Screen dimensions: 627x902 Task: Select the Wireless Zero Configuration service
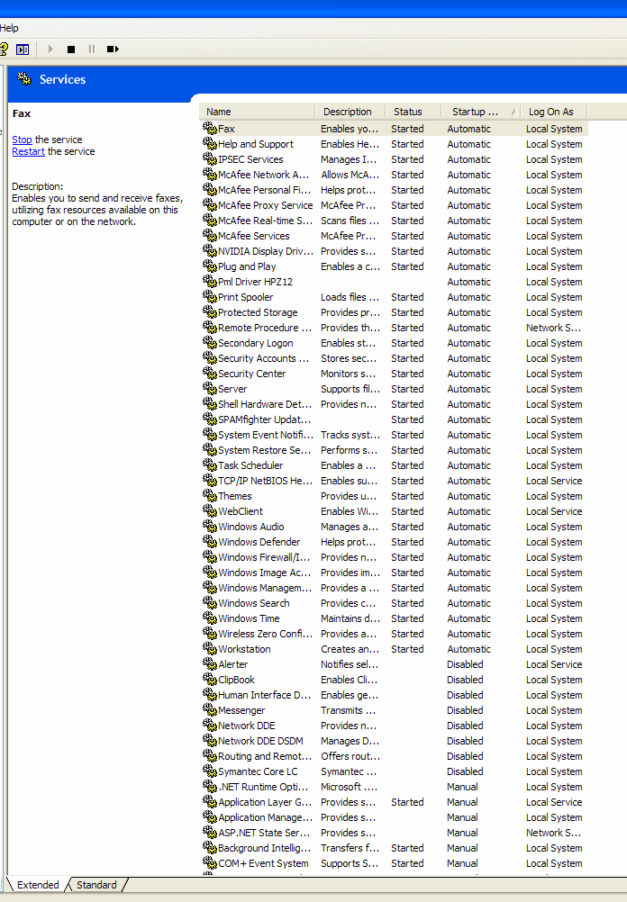pyautogui.click(x=394, y=634)
